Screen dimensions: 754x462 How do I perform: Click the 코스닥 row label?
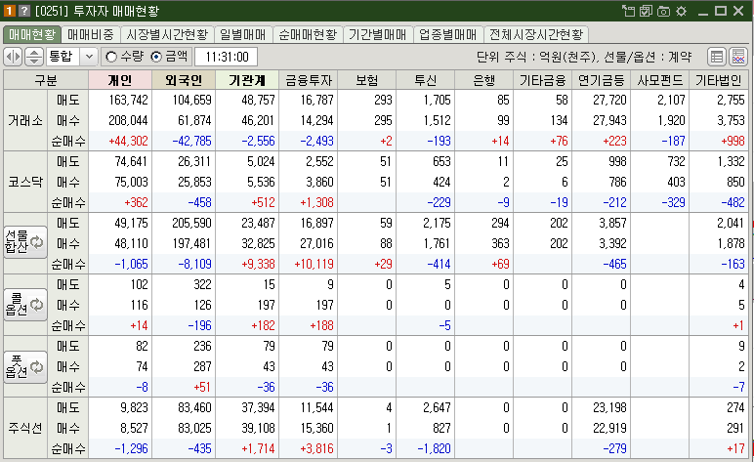tap(25, 182)
